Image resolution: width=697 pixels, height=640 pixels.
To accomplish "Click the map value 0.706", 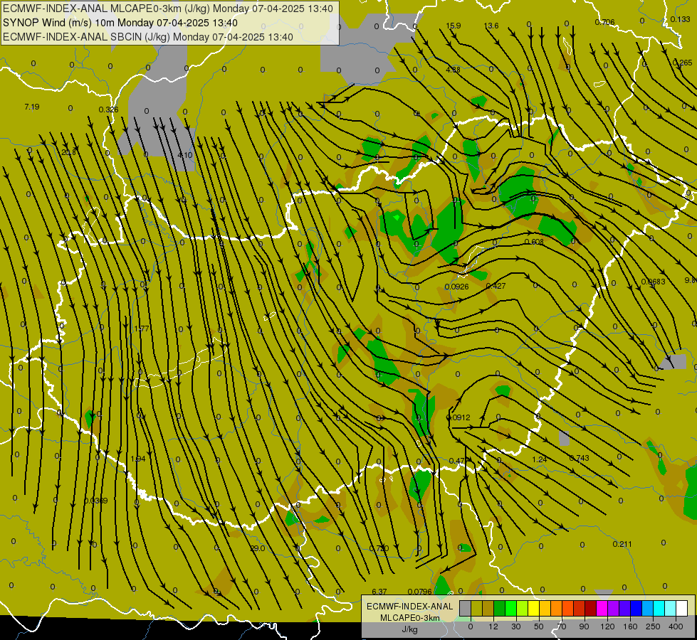I will pyautogui.click(x=604, y=22).
